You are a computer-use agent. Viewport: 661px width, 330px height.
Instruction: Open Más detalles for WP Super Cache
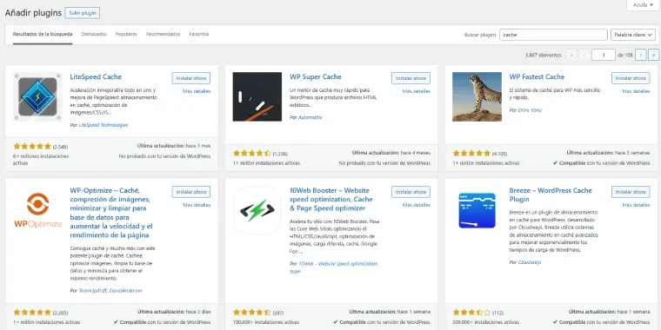417,91
